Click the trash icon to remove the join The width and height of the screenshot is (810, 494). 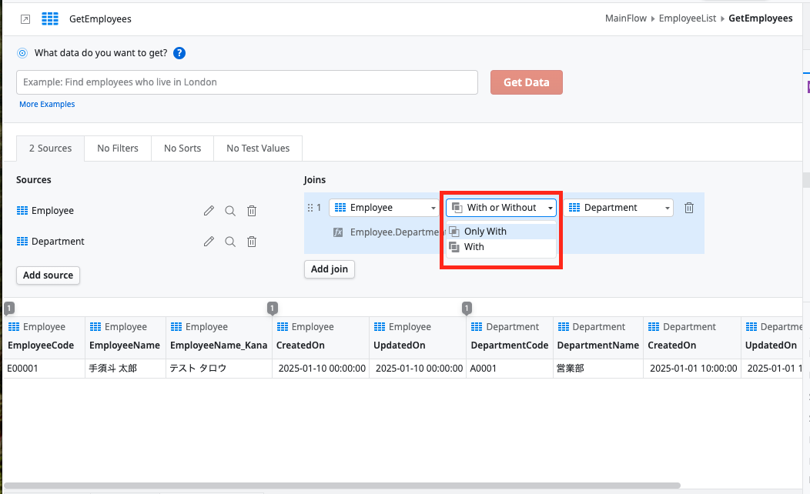(x=688, y=207)
